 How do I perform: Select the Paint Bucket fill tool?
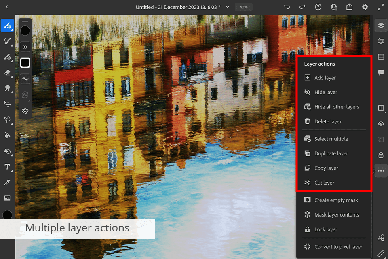pos(7,135)
